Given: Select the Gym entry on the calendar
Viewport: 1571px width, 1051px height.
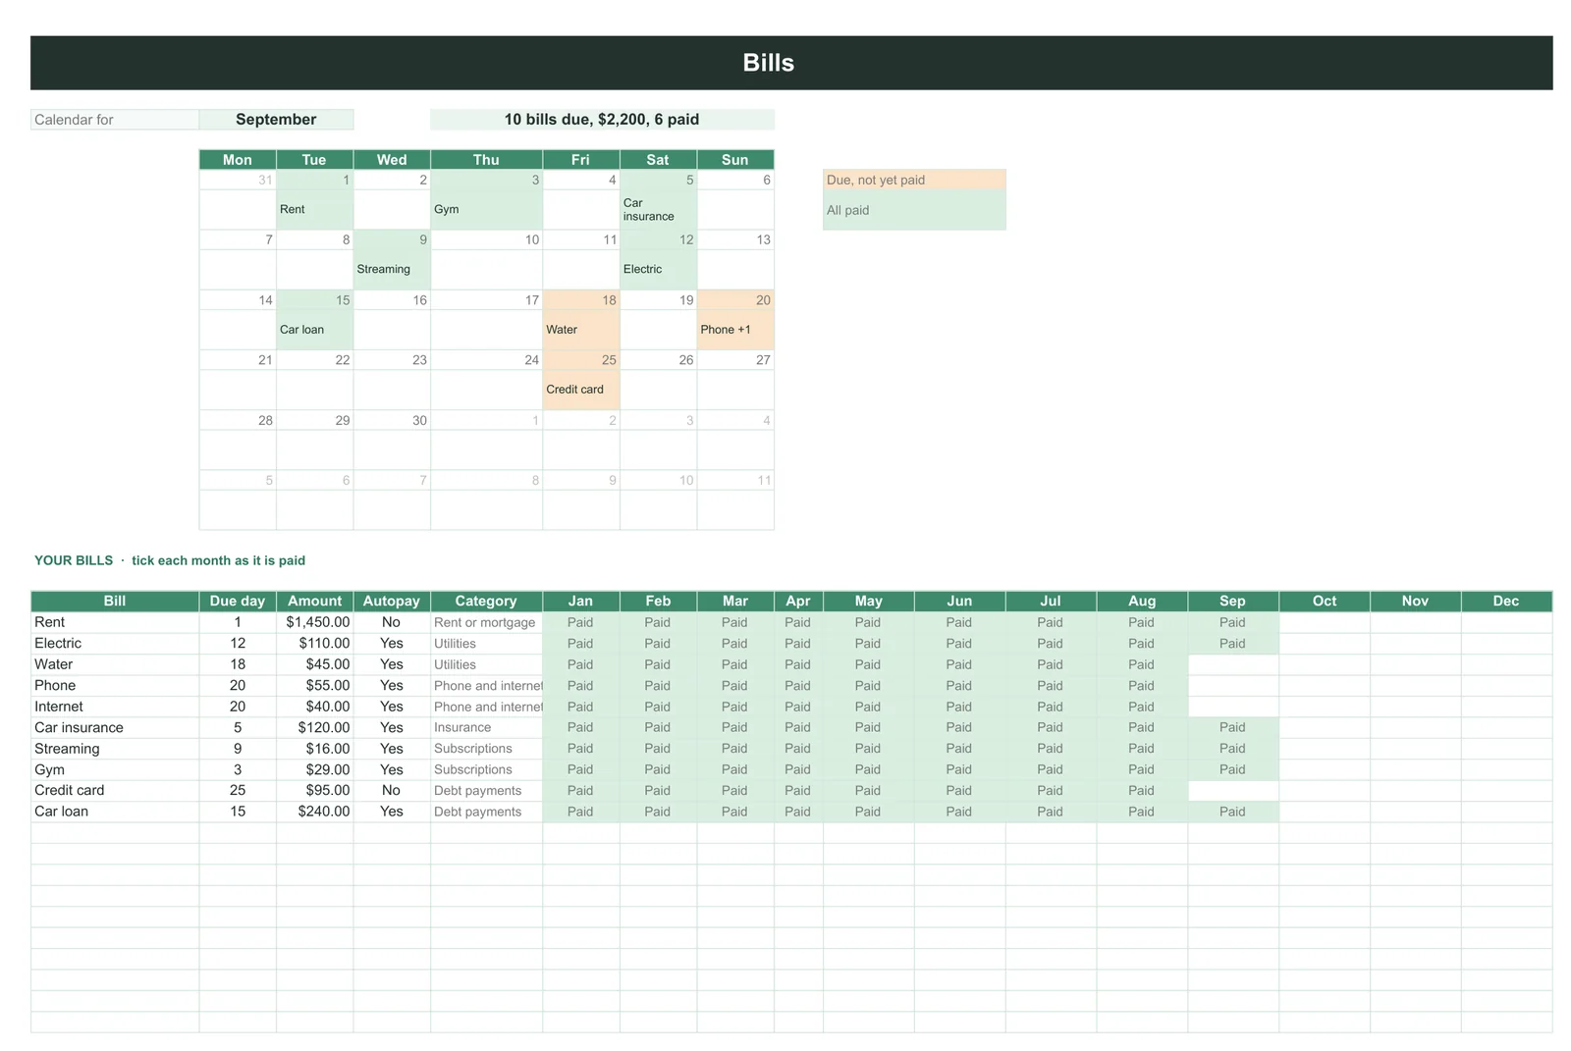Looking at the screenshot, I should (x=486, y=209).
